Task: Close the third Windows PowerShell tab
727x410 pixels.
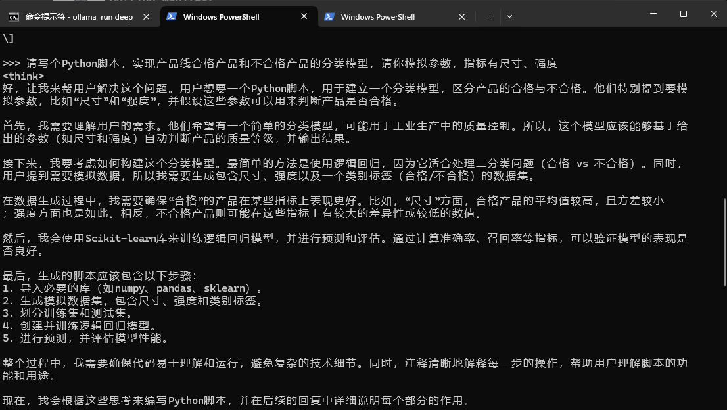Action: [x=462, y=16]
